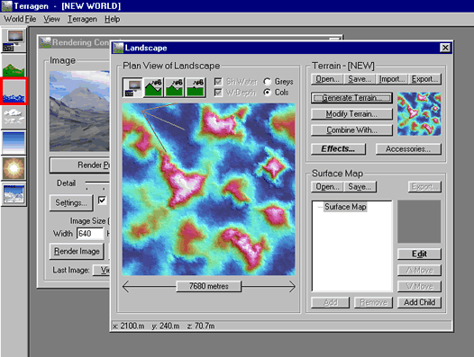Screen dimensions: 474x357
Task: Toggle the Sh Water checkbox
Action: pos(218,82)
